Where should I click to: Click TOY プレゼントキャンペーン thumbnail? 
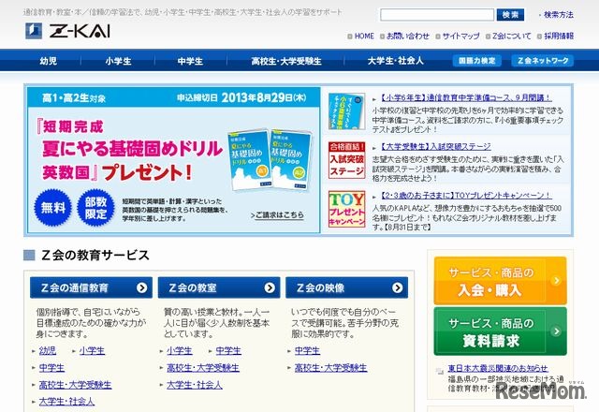click(346, 209)
